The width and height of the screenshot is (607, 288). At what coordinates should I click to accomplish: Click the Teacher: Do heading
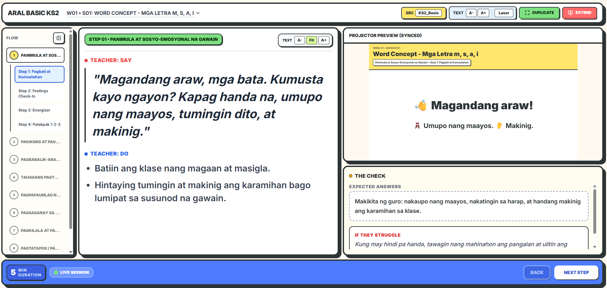(109, 154)
